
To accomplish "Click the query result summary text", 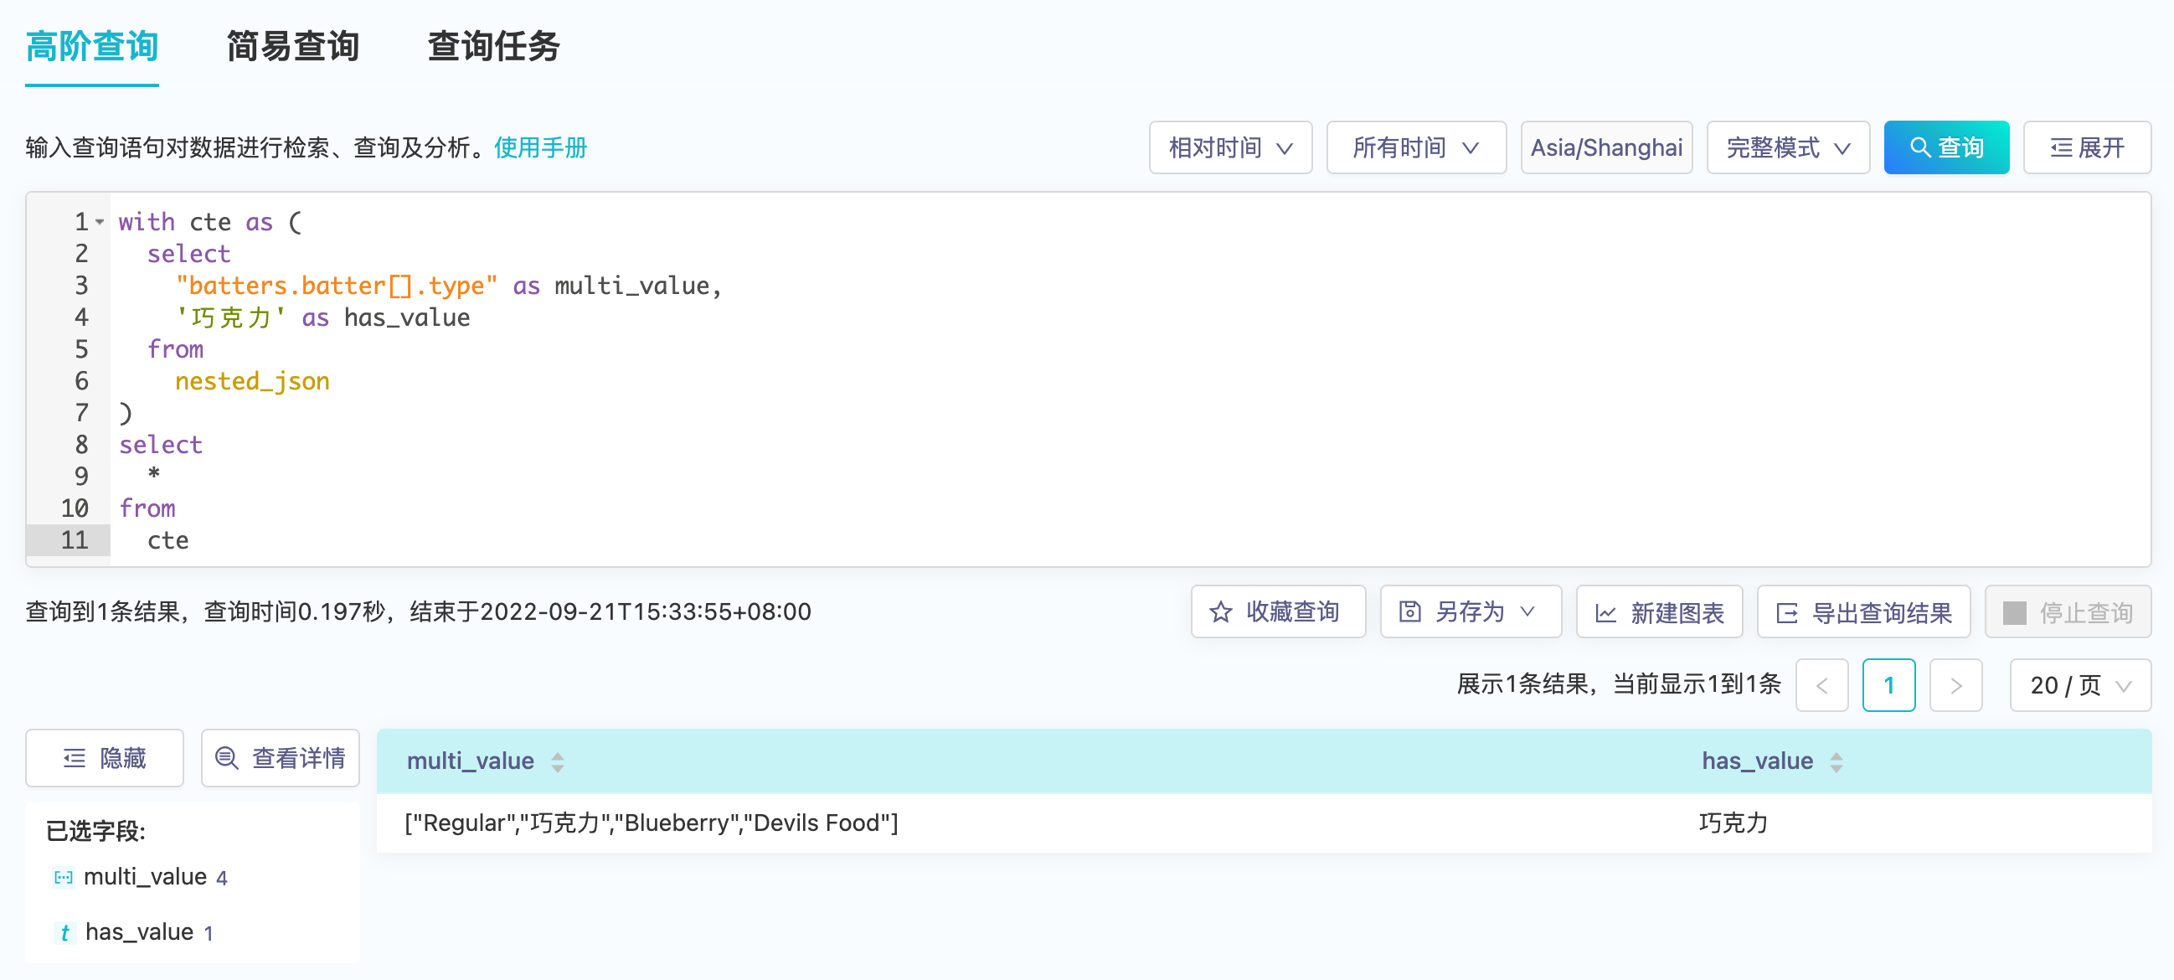I will click(419, 612).
